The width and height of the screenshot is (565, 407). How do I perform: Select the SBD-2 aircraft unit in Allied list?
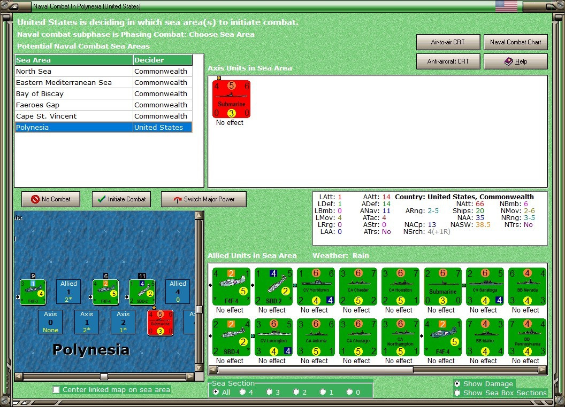(274, 286)
